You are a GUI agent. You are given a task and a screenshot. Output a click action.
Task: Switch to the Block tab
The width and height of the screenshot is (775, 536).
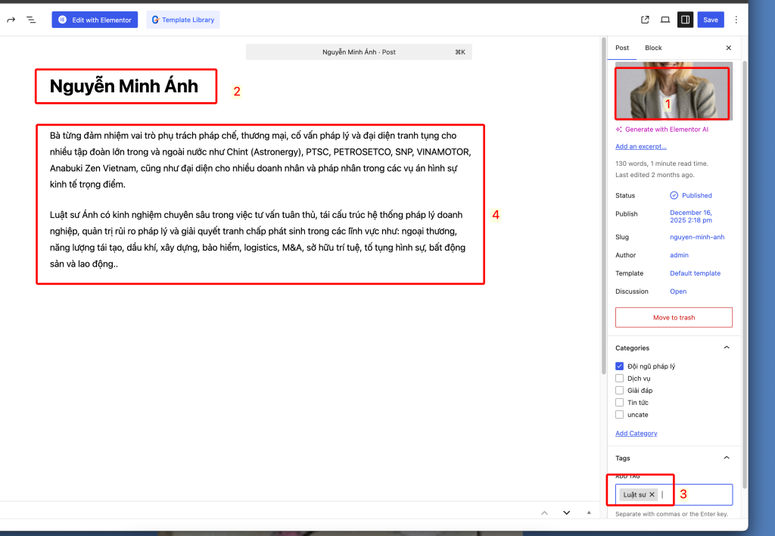tap(653, 48)
